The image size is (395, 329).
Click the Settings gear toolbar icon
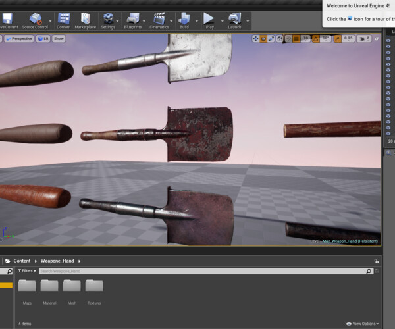[108, 18]
